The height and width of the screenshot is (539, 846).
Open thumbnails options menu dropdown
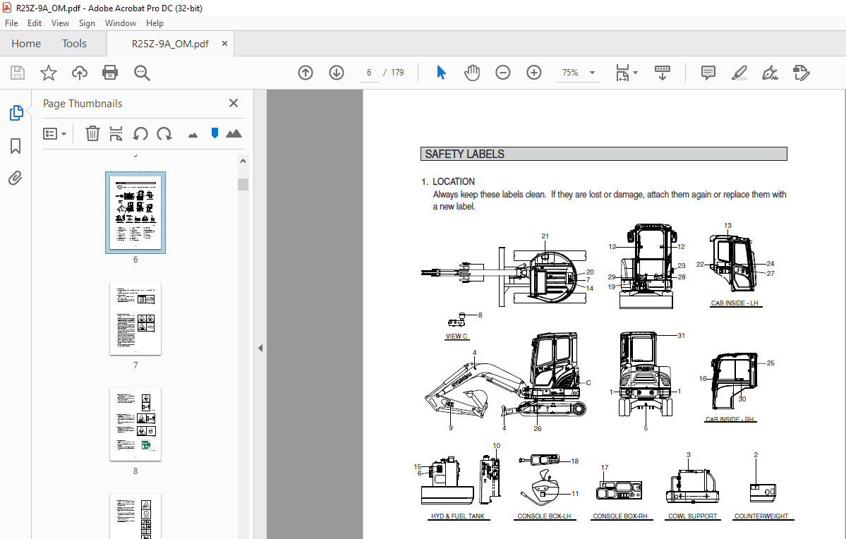(x=54, y=133)
